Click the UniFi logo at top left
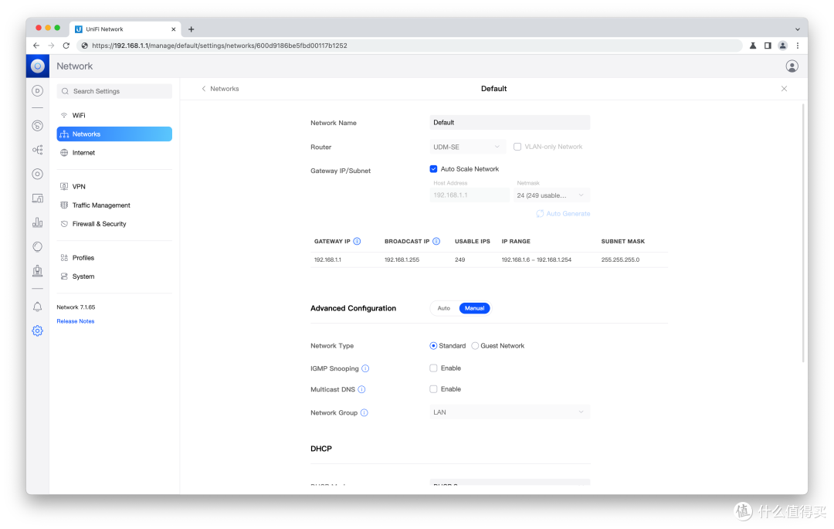The height and width of the screenshot is (529, 834). tap(38, 66)
